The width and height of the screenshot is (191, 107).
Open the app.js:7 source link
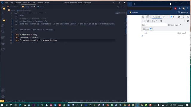tap(181, 33)
